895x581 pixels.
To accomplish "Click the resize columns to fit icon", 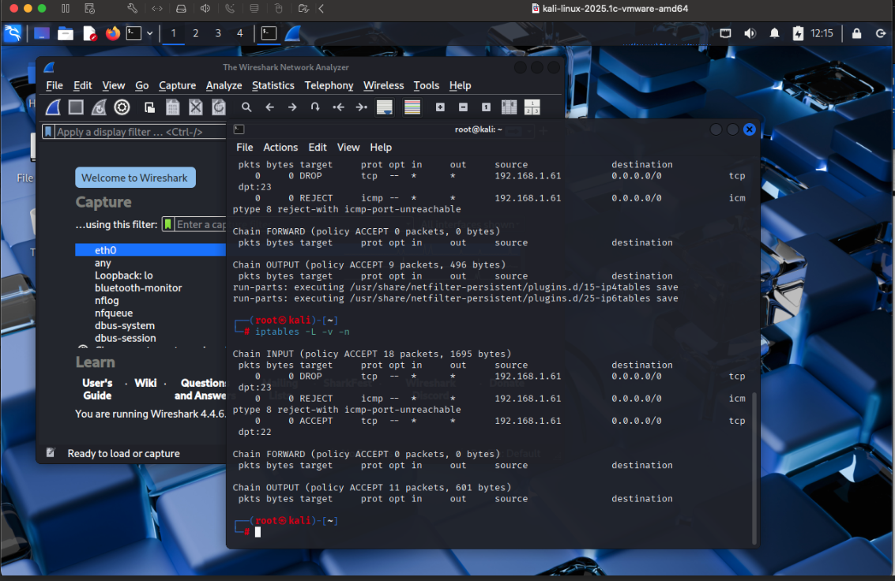I will pyautogui.click(x=508, y=107).
